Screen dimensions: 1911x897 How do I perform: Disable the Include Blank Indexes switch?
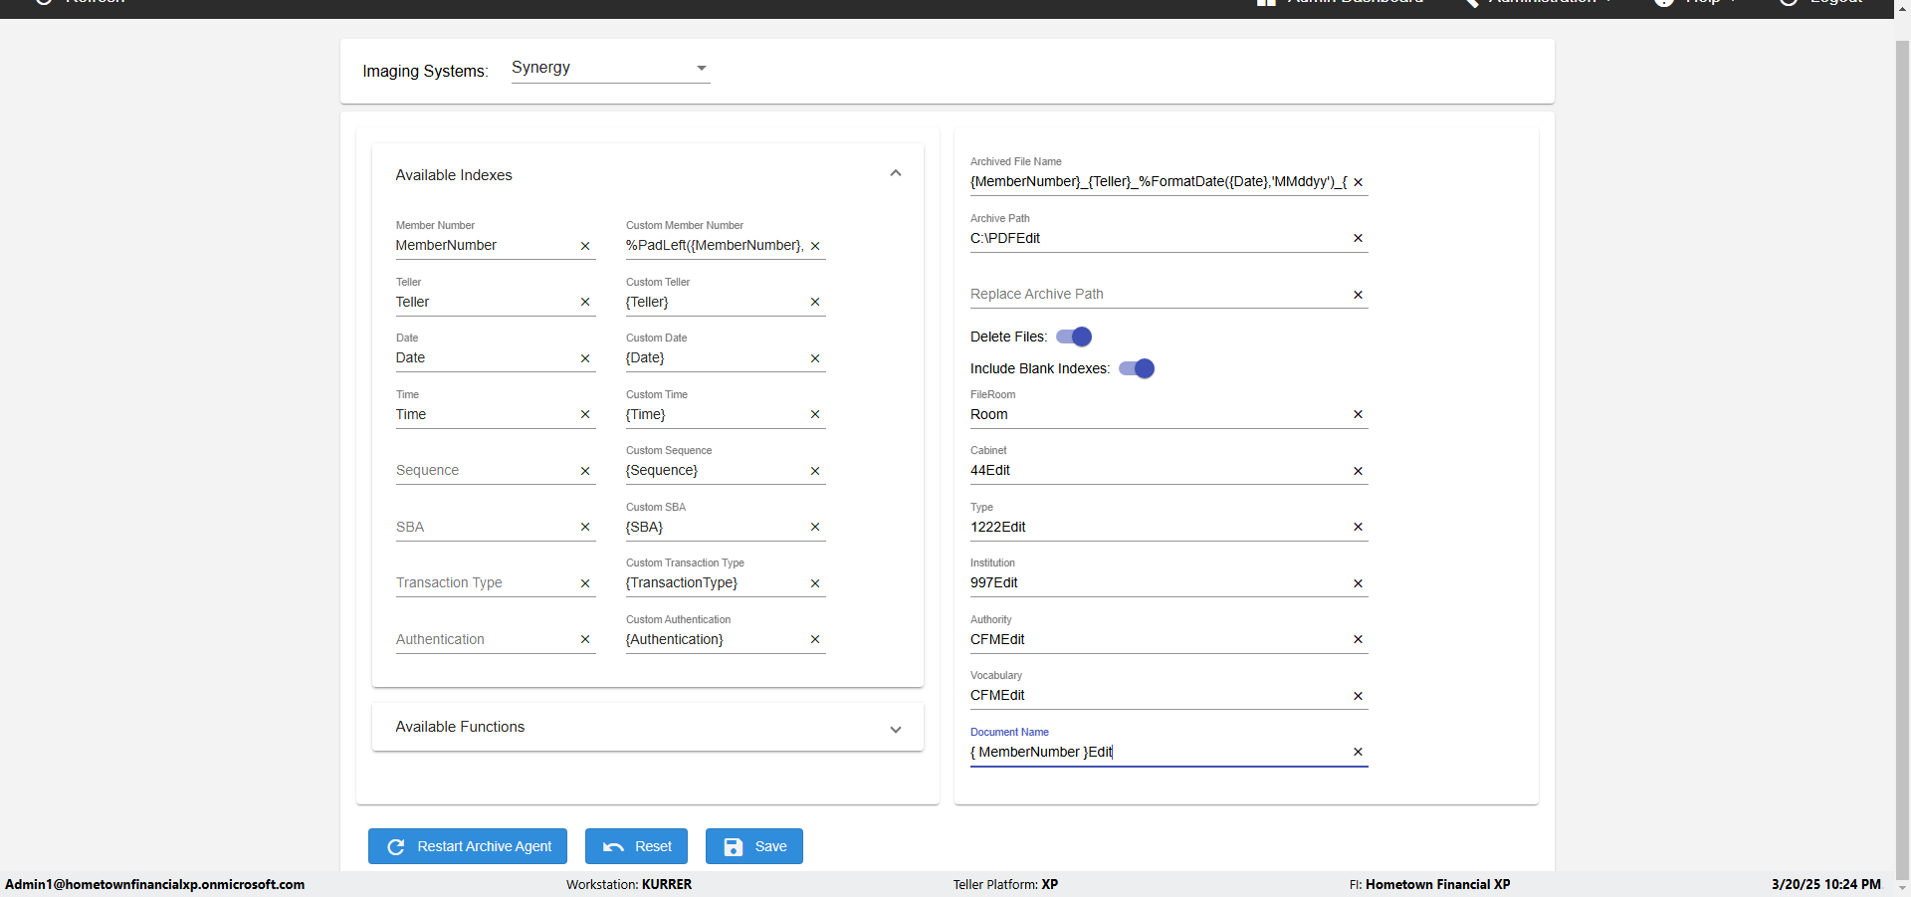click(1137, 368)
